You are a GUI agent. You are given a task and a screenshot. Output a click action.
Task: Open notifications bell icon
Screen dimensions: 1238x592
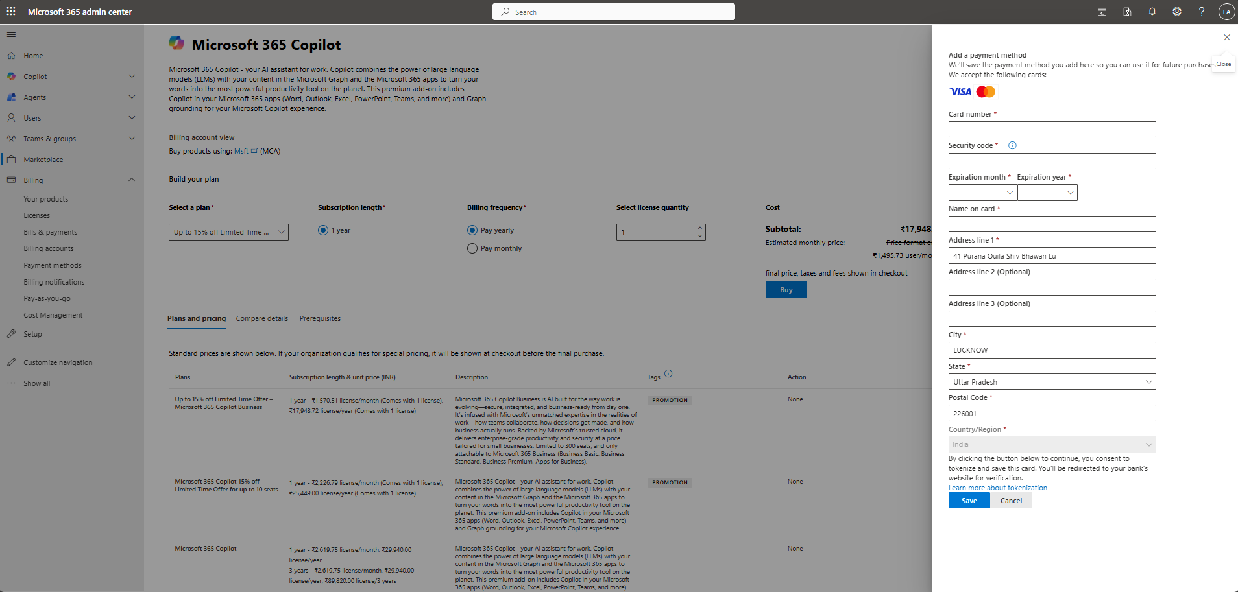coord(1152,12)
